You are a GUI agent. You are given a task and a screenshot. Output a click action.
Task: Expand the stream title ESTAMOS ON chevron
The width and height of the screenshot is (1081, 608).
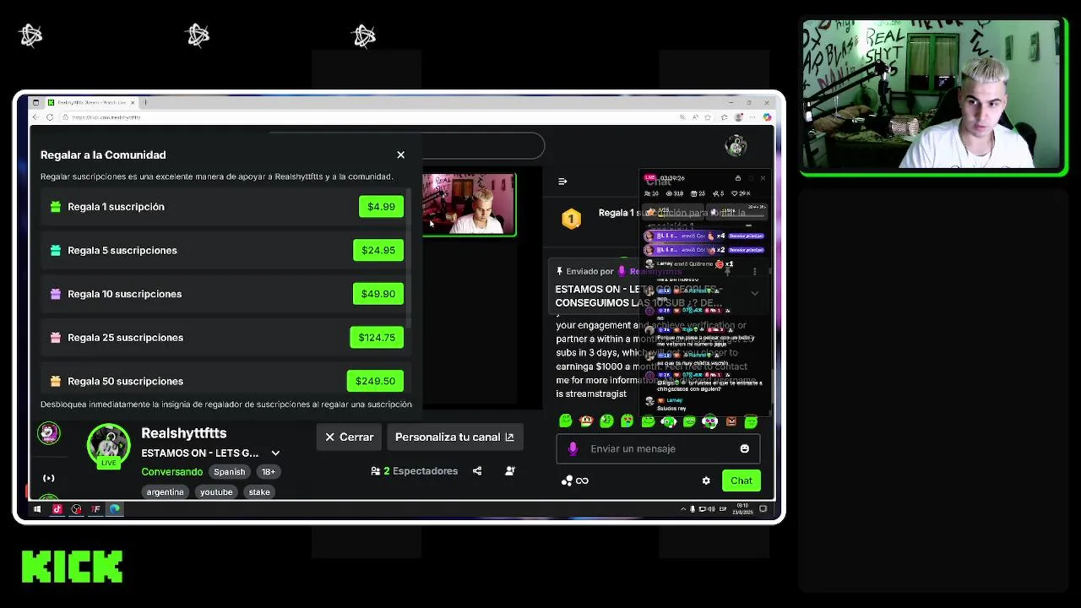pyautogui.click(x=275, y=453)
